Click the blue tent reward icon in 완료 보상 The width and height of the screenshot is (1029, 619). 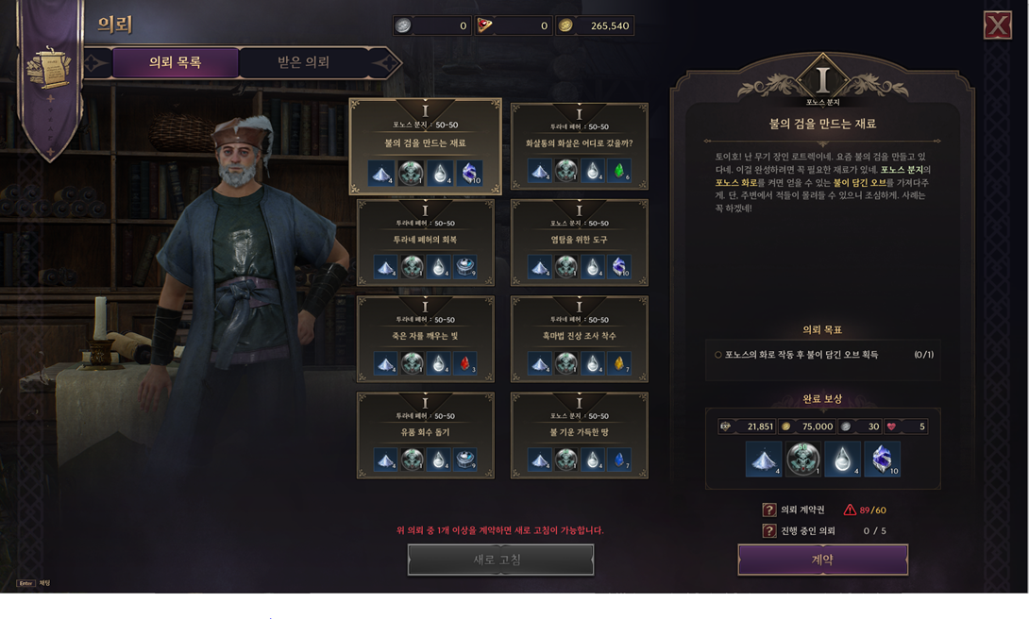pos(764,459)
